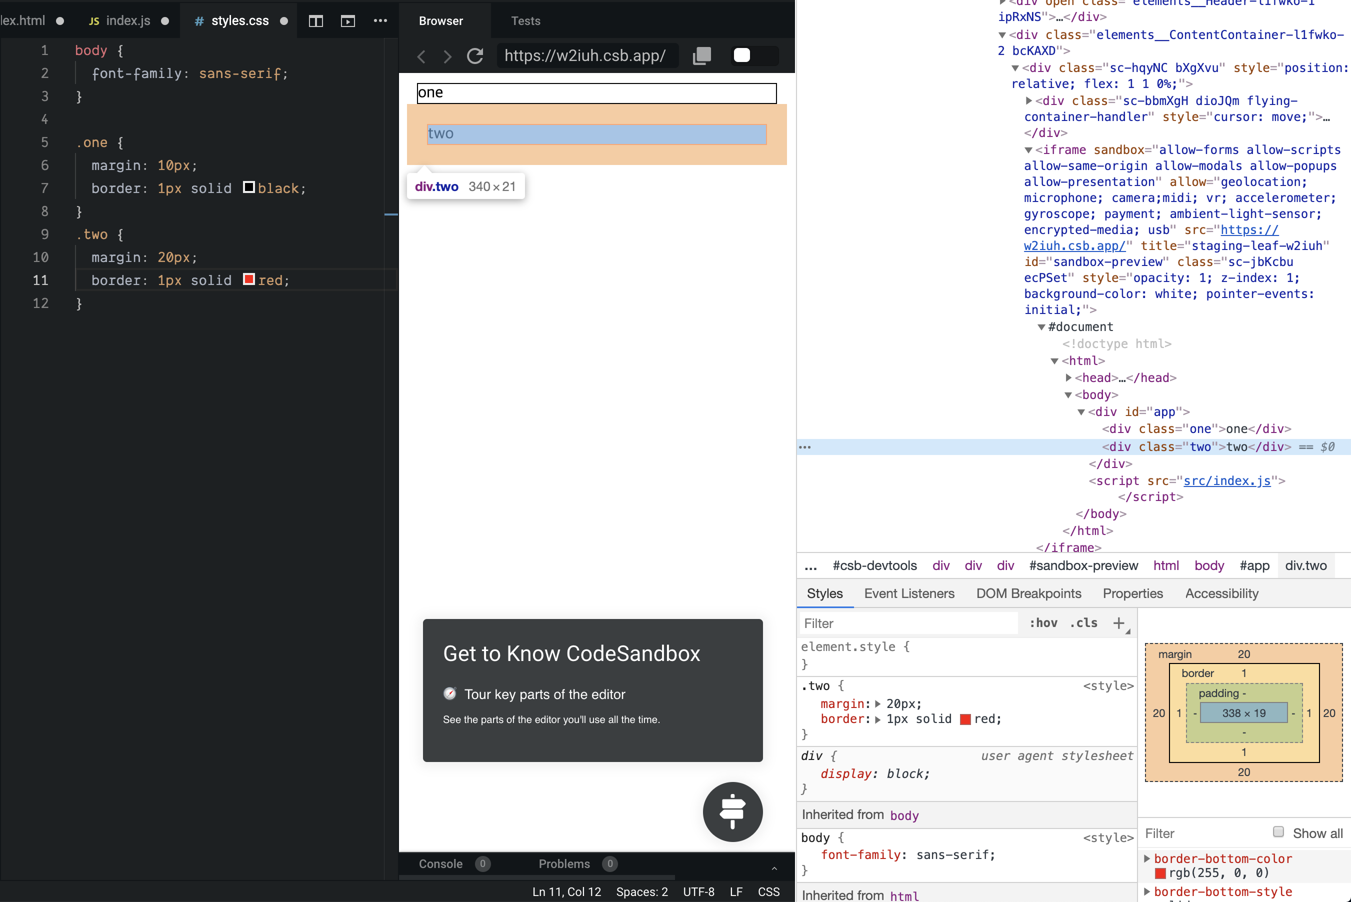Refresh the sandbox preview

tap(475, 56)
